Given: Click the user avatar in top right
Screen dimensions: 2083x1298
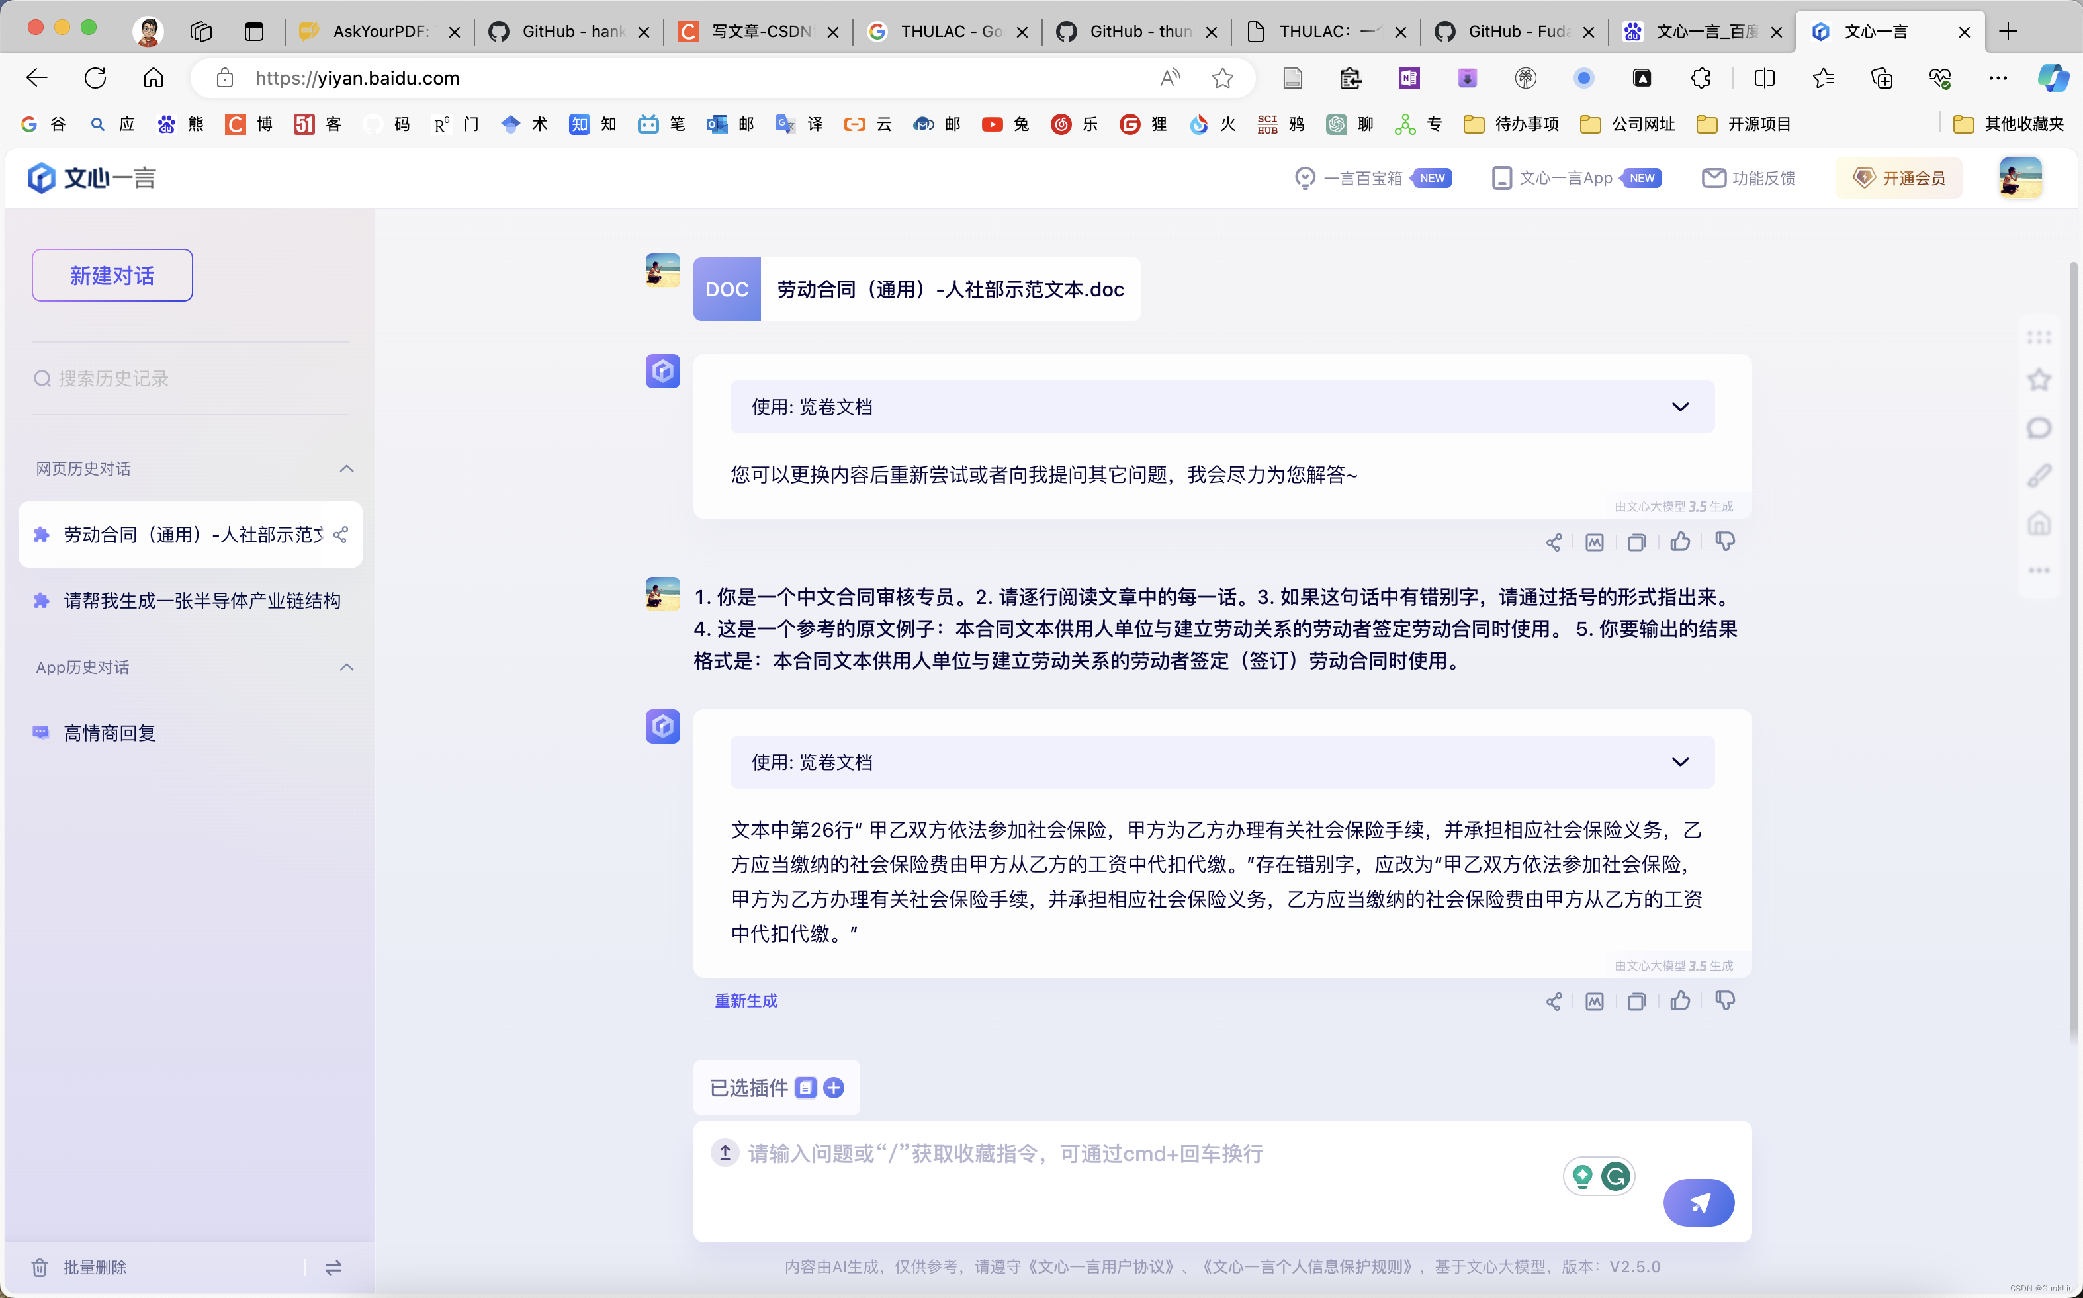Looking at the screenshot, I should (x=2020, y=178).
